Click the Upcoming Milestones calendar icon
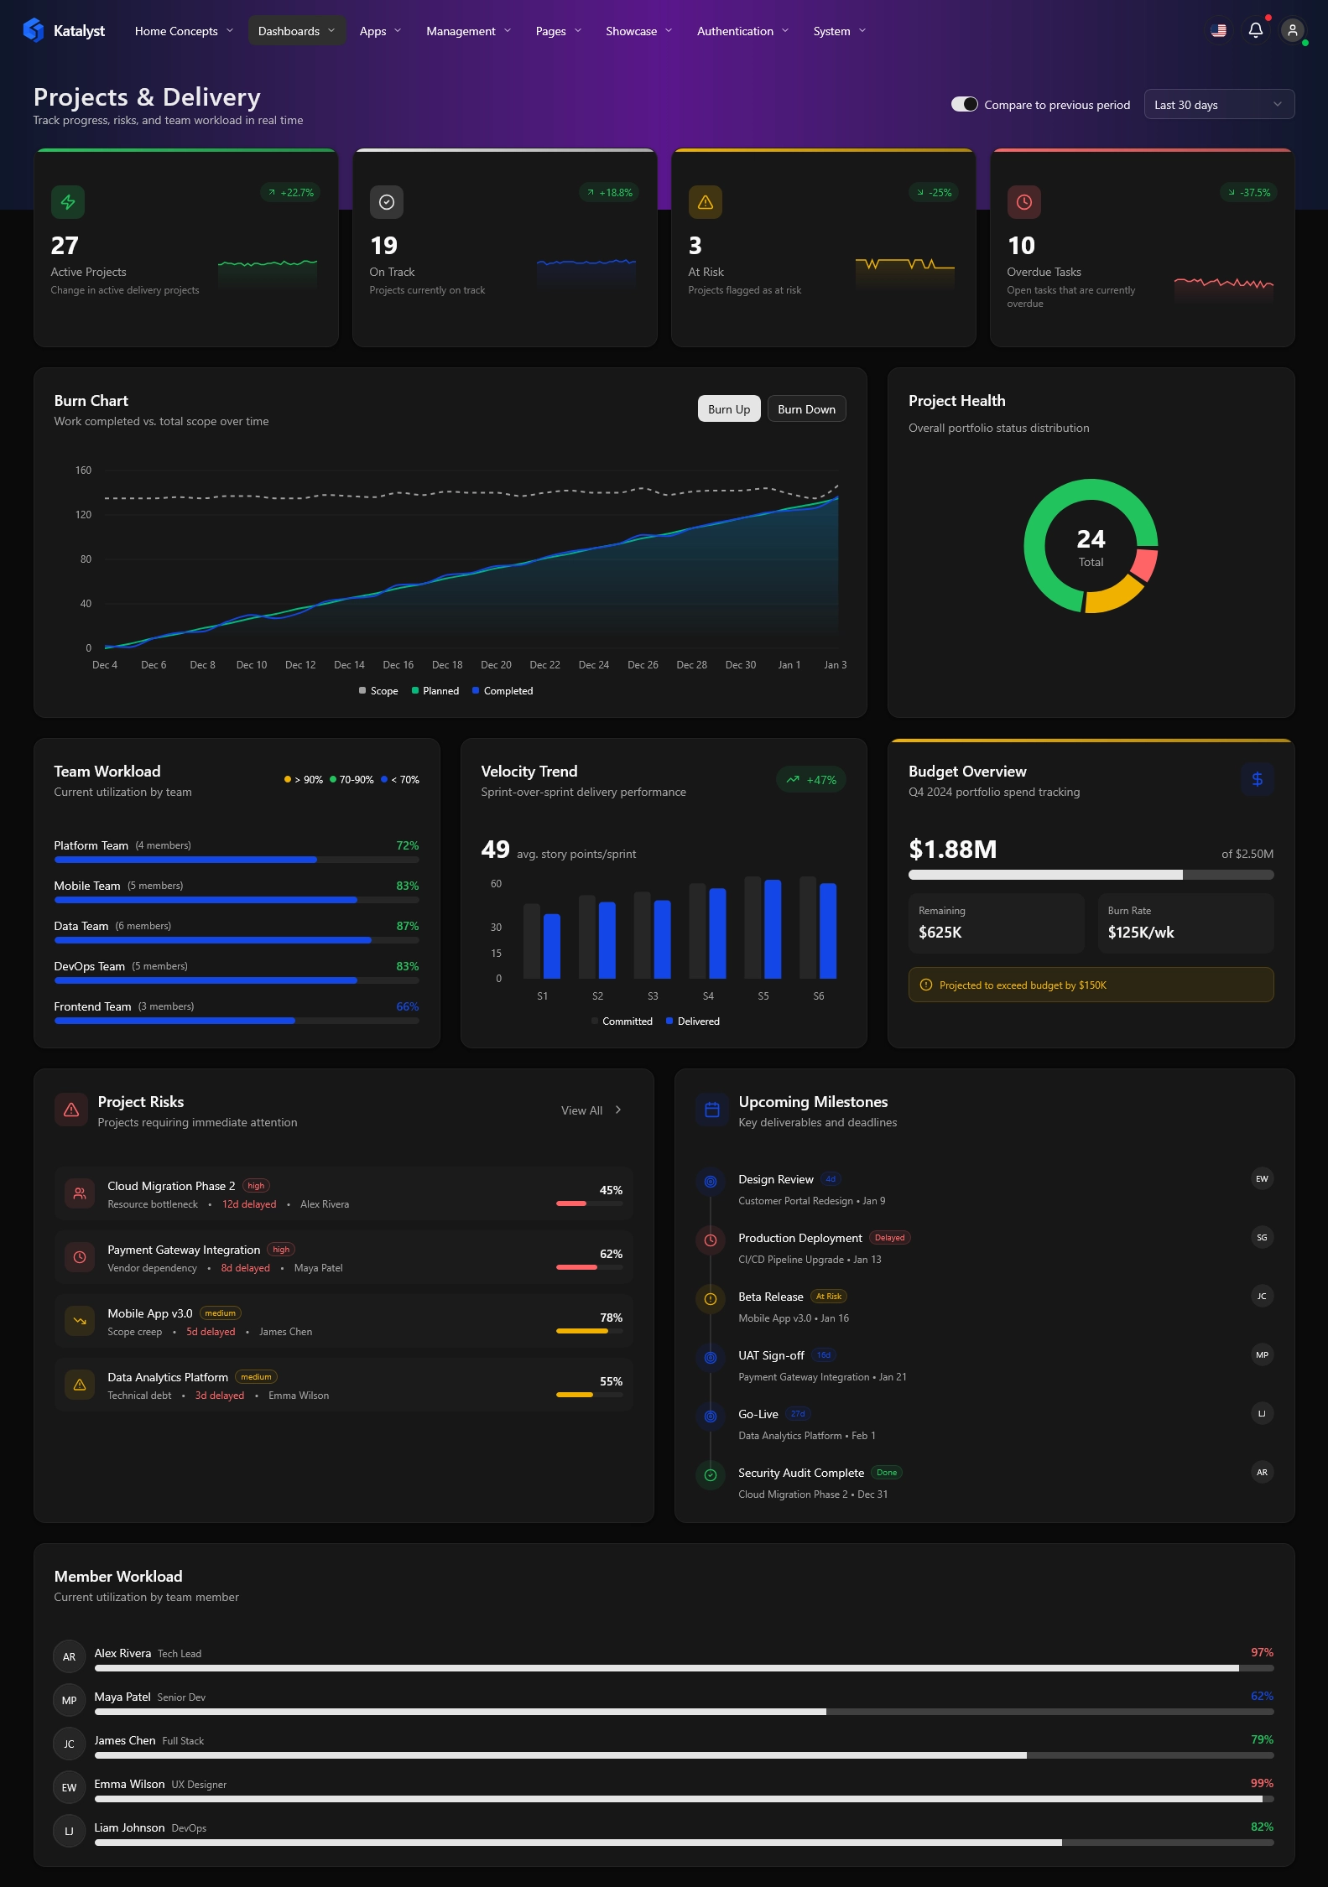The image size is (1328, 1887). click(x=711, y=1110)
